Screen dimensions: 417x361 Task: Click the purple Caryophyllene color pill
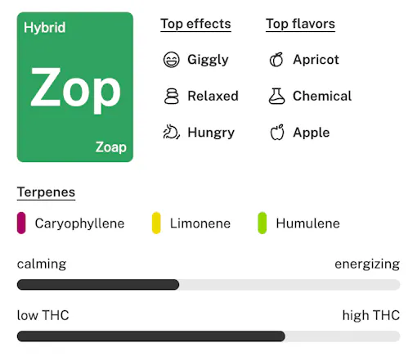coord(21,223)
